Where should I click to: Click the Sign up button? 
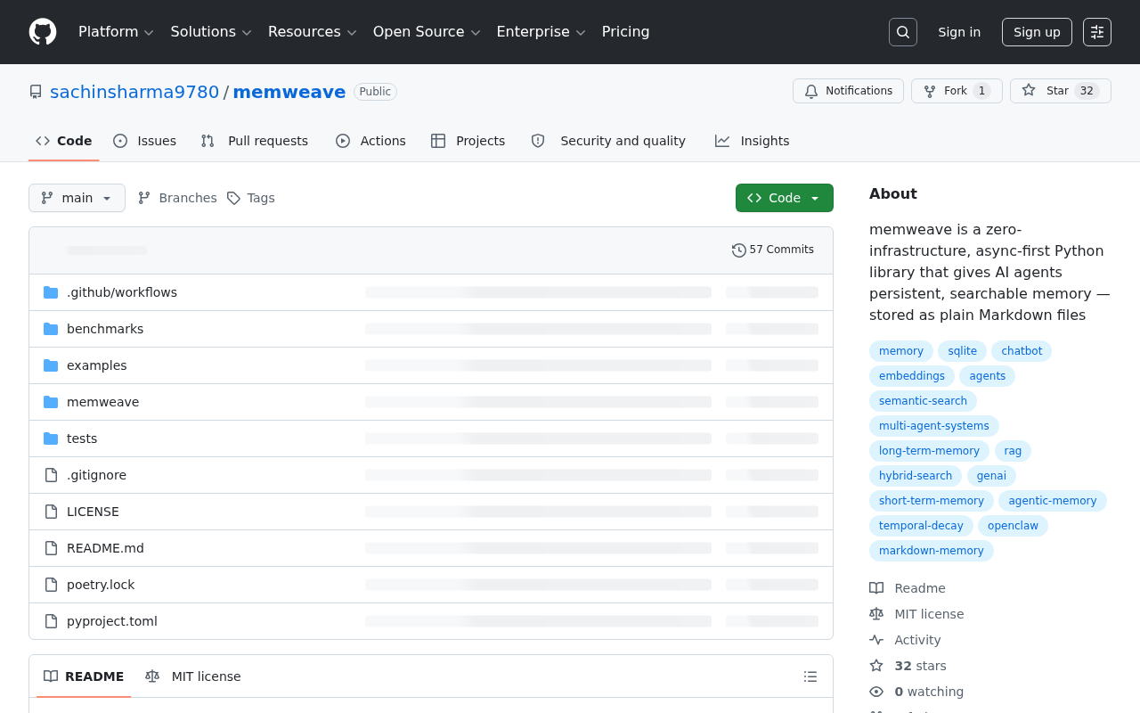click(1037, 32)
